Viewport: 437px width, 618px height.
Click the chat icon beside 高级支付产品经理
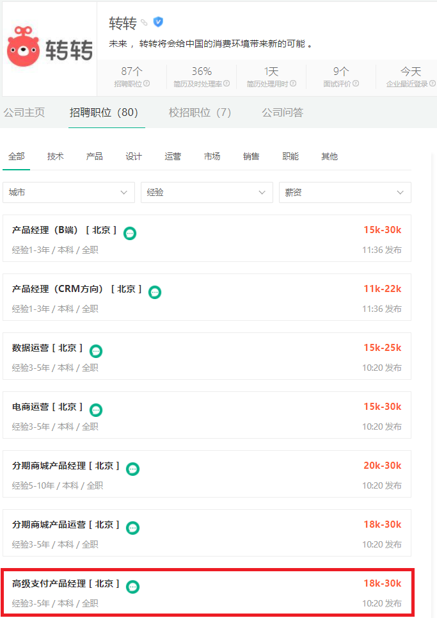pyautogui.click(x=132, y=587)
